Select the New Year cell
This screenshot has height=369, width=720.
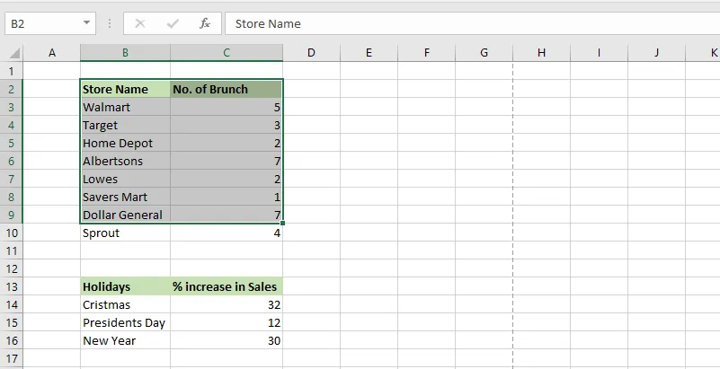125,340
